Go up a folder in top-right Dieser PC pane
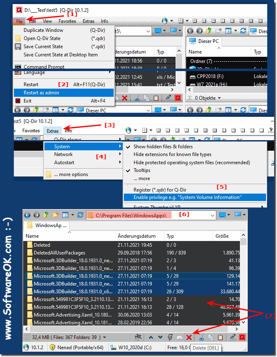The height and width of the screenshot is (357, 277). click(209, 31)
